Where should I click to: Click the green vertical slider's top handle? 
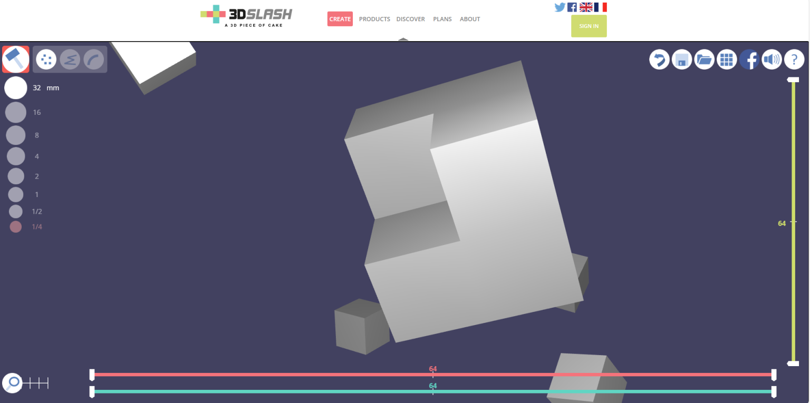(x=793, y=80)
